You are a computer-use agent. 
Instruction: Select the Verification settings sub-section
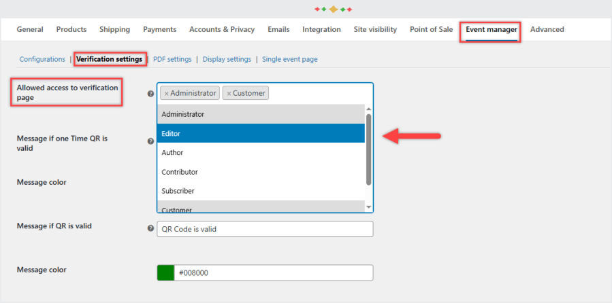[x=110, y=59]
